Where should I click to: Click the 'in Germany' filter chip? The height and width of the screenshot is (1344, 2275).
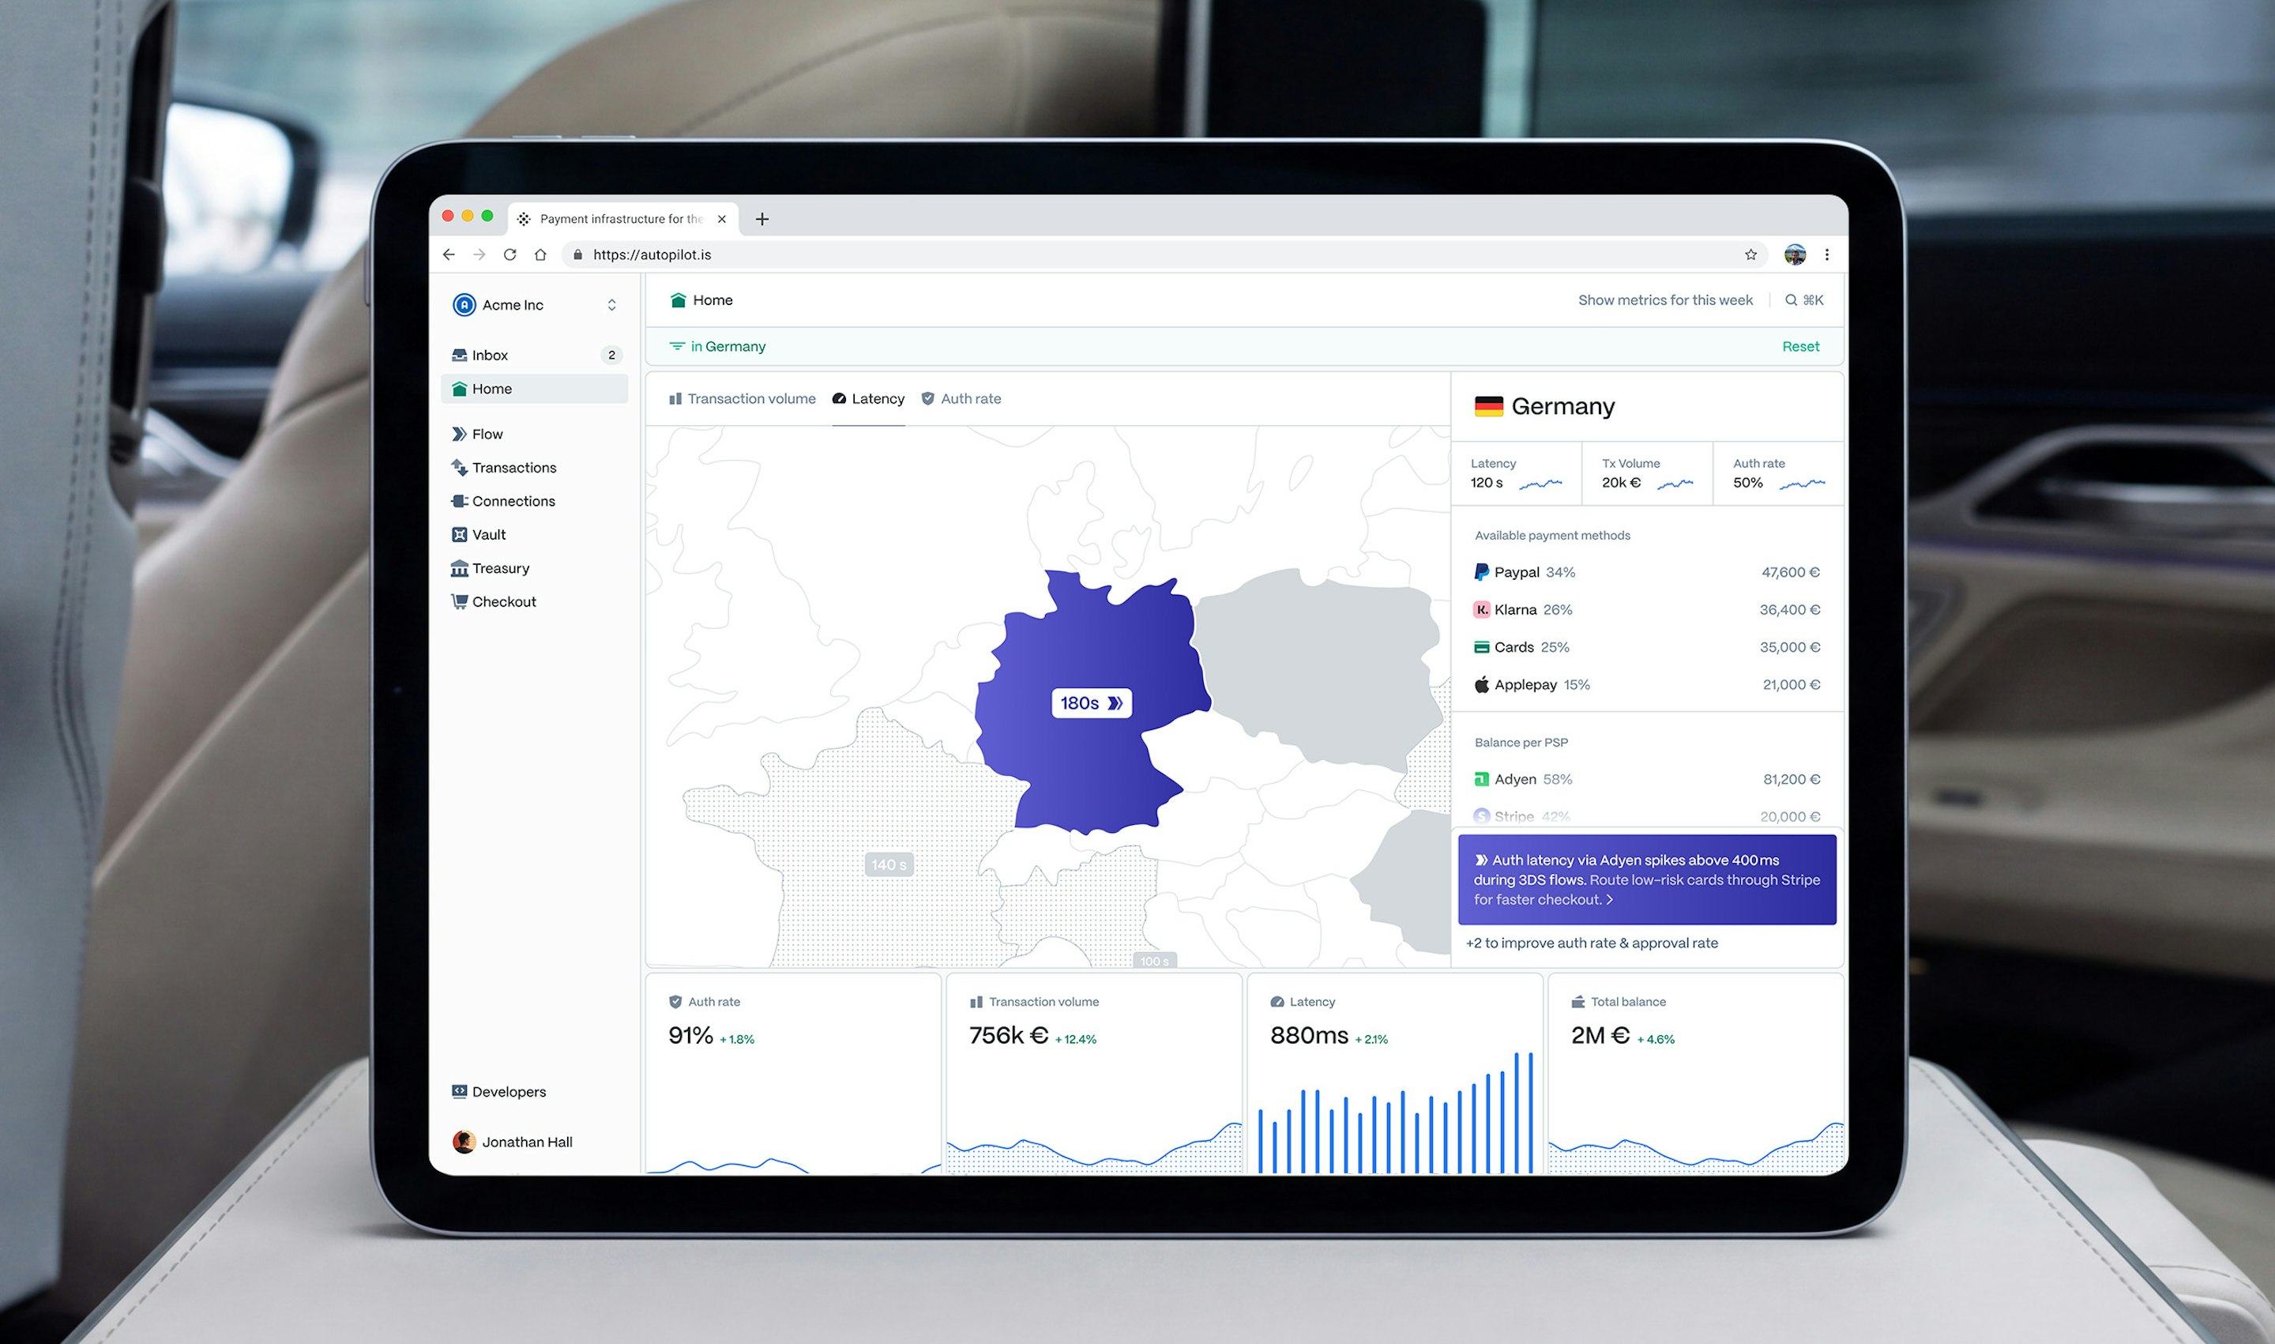(x=718, y=346)
